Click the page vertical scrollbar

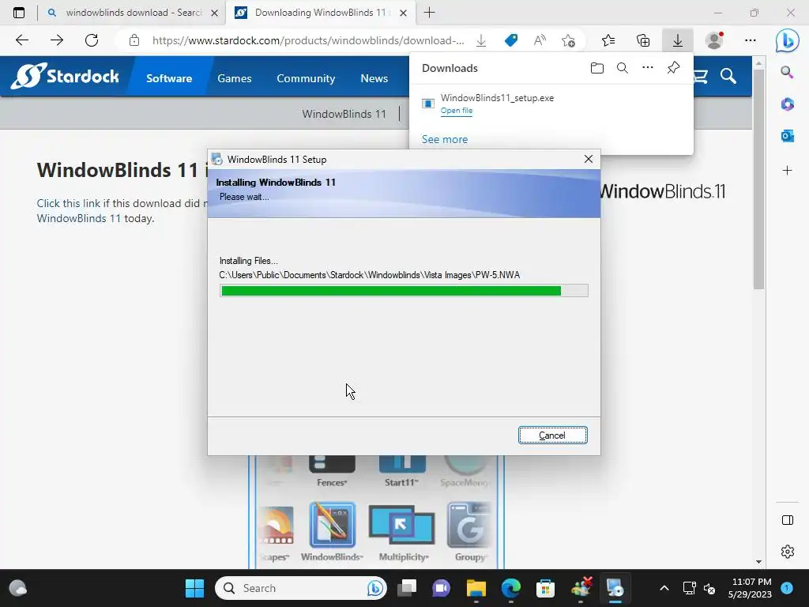pos(758,179)
